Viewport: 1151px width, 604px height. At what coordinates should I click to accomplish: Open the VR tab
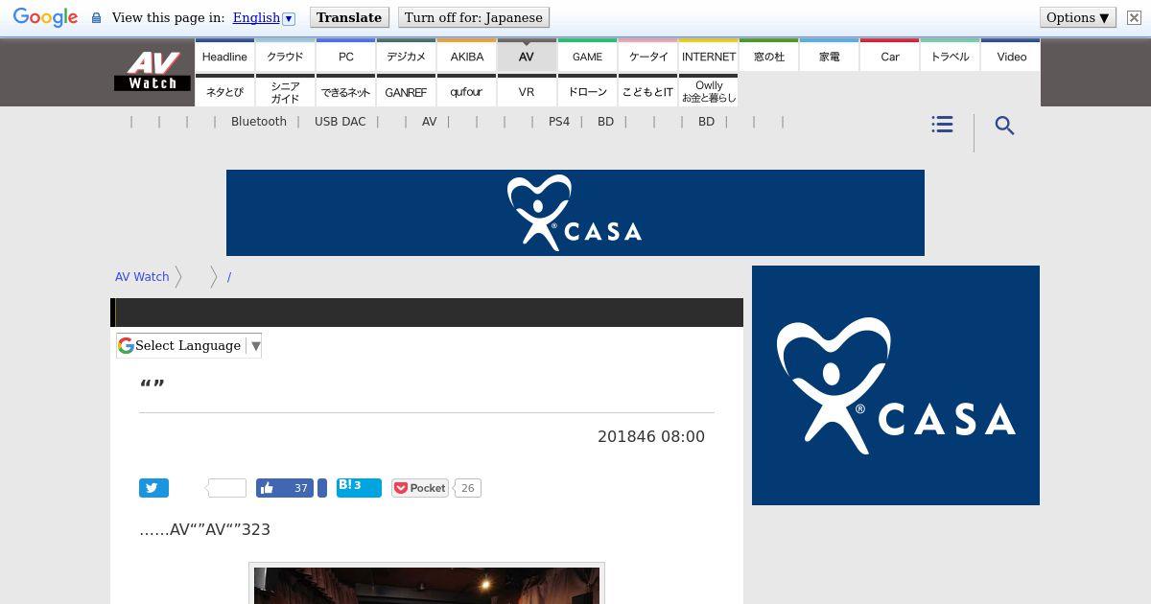point(527,91)
